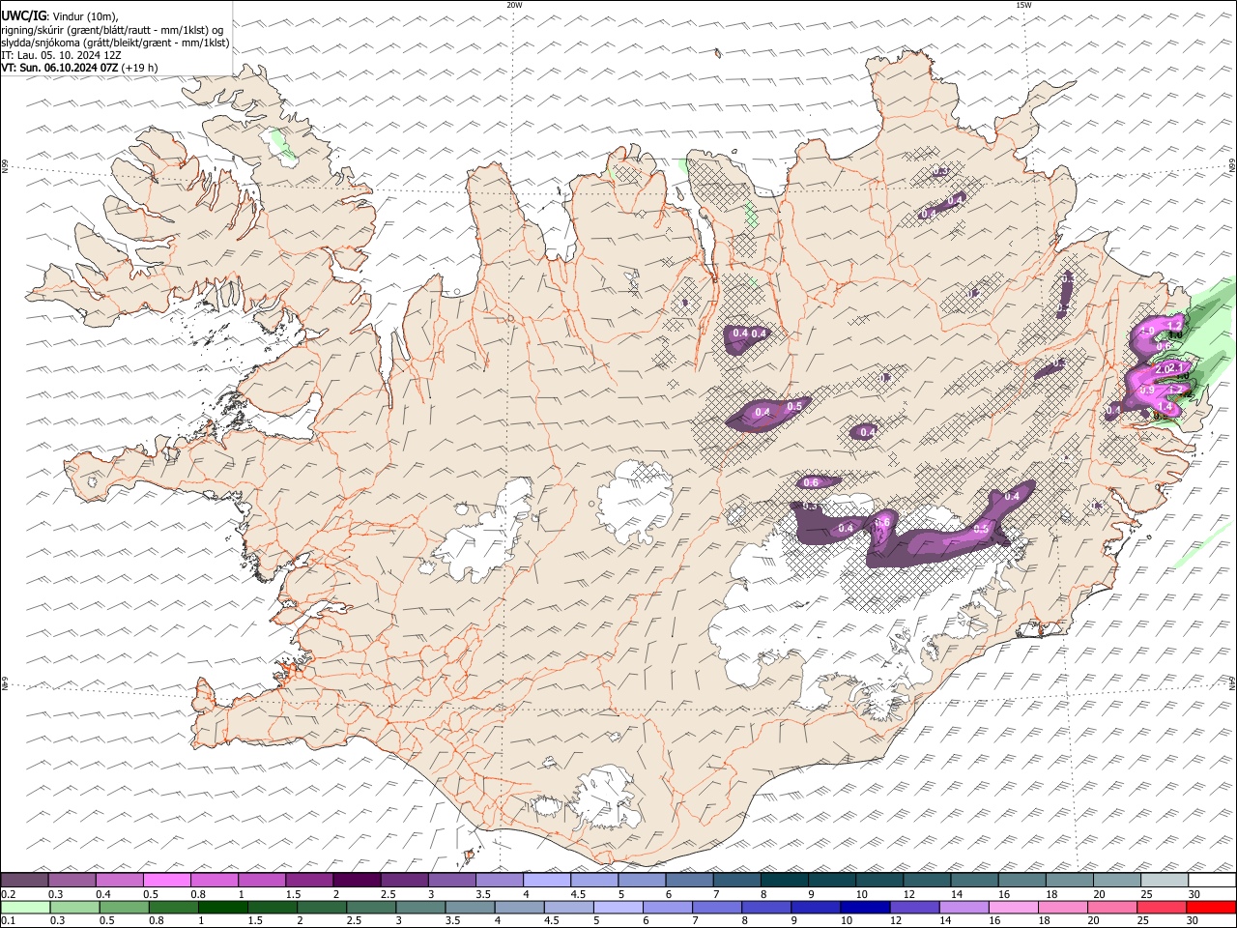Pick the dark mauve swatch labeled 0.2
The width and height of the screenshot is (1237, 928).
(x=24, y=880)
